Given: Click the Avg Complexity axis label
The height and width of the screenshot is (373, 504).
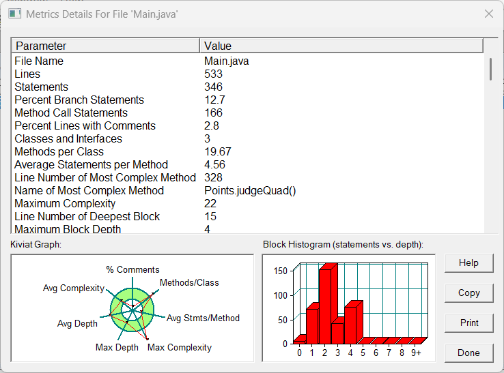Looking at the screenshot, I should 74,288.
